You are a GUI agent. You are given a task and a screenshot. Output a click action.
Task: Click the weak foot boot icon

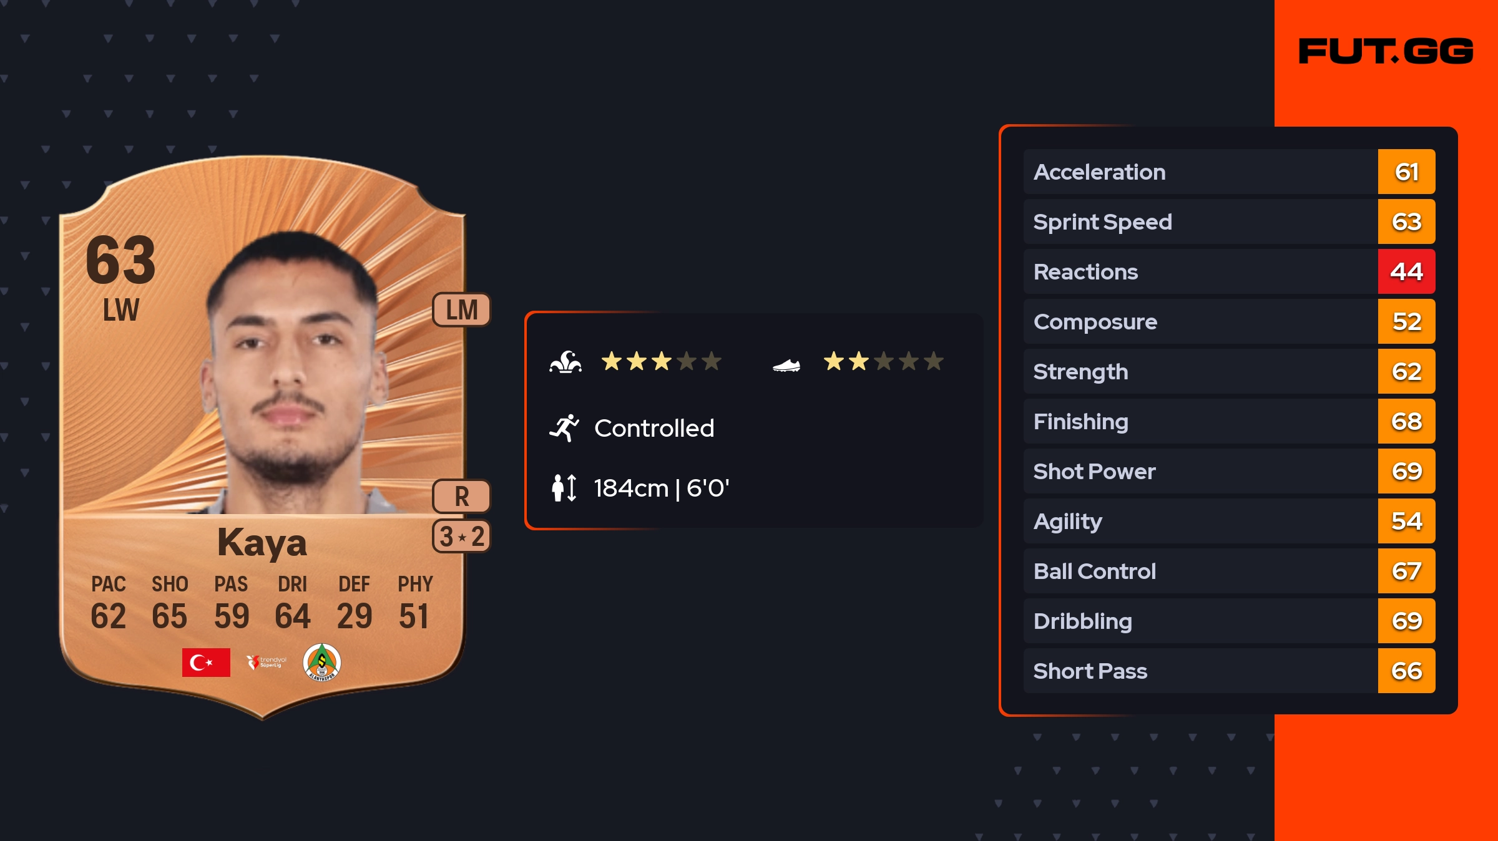click(x=786, y=365)
